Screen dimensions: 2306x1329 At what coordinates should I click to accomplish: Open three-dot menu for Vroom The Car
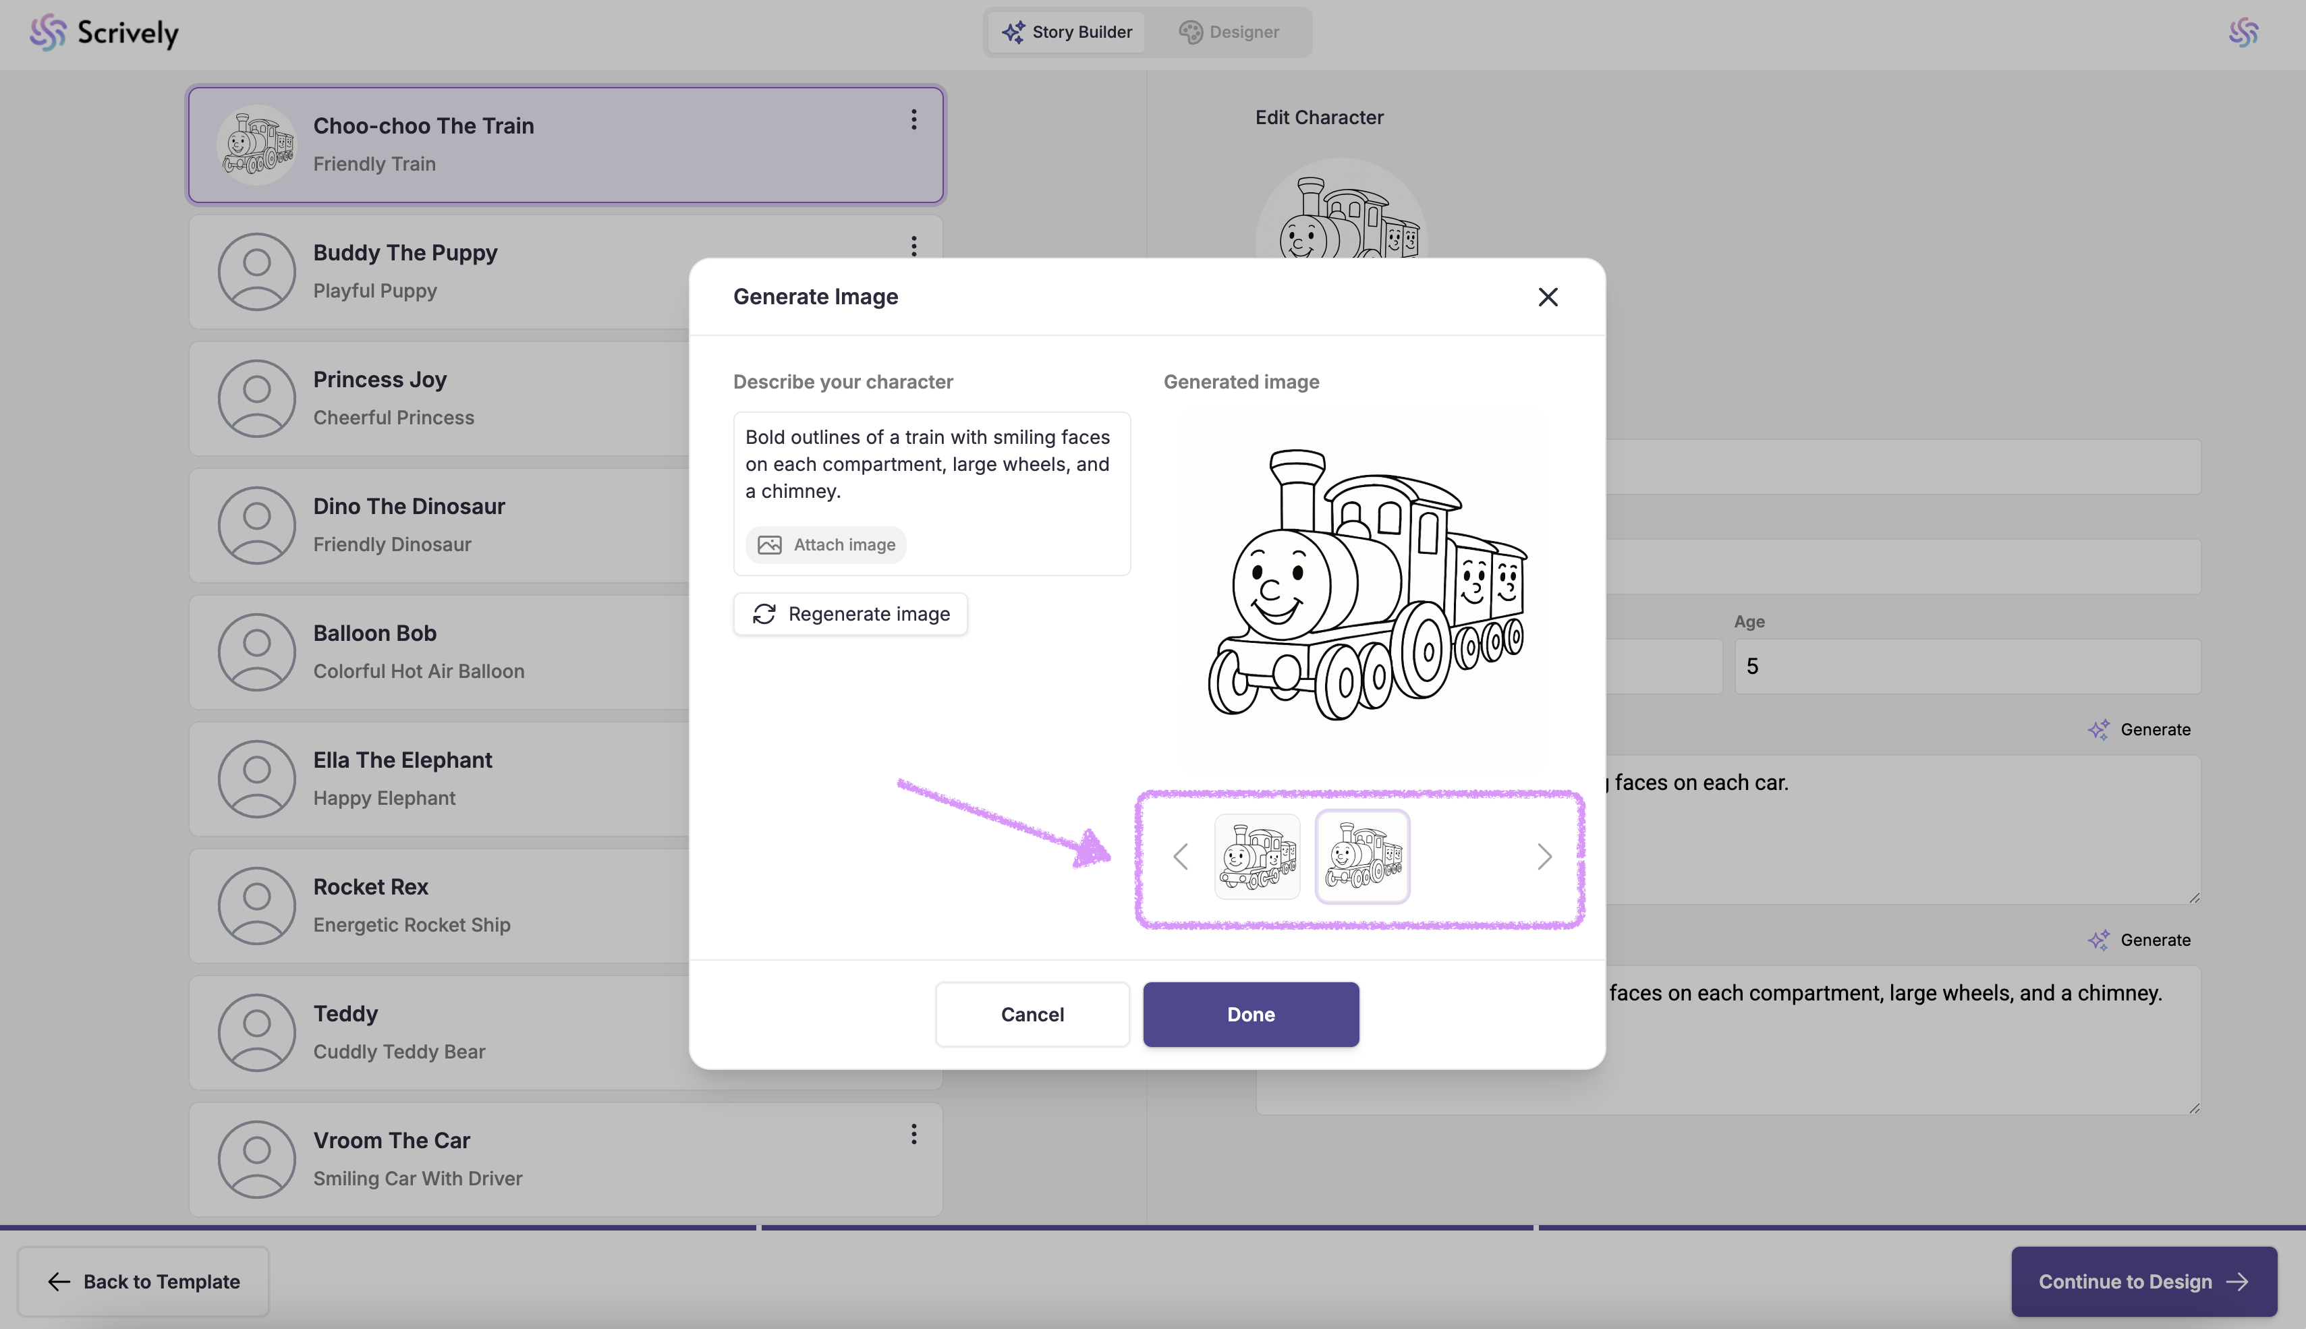click(913, 1133)
